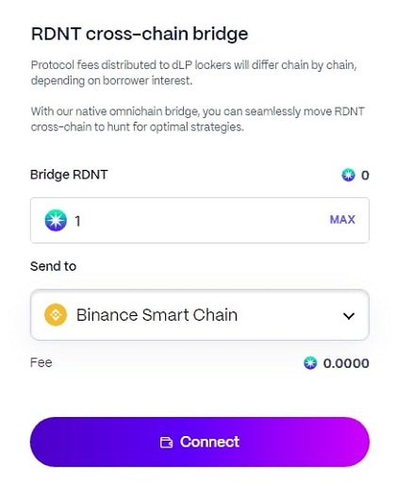The image size is (396, 486).
Task: Click MAX to fill full balance
Action: 342,220
